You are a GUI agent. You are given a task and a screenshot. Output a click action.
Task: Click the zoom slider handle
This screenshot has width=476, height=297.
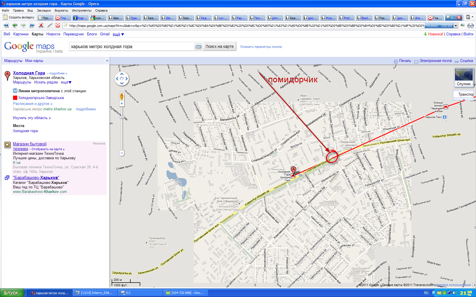pyautogui.click(x=122, y=117)
